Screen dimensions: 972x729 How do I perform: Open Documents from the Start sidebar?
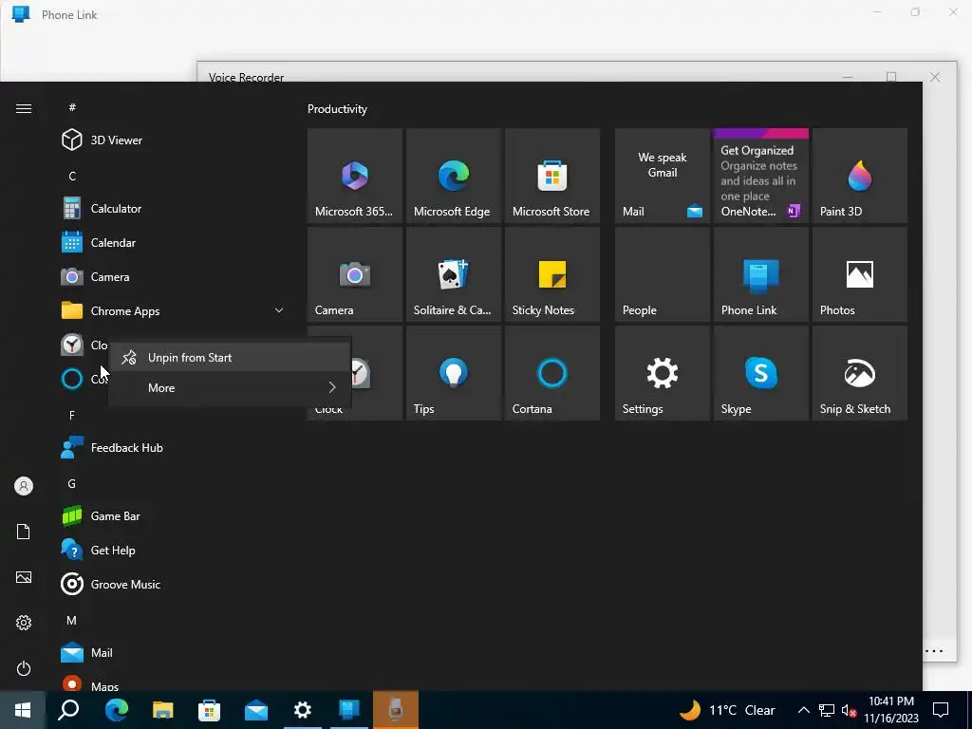pos(24,532)
